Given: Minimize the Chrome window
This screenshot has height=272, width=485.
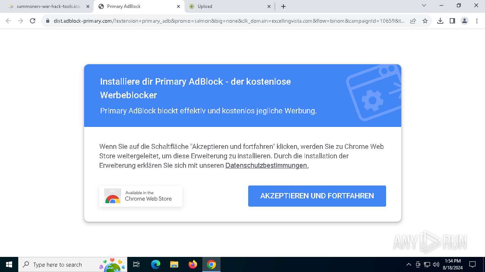Looking at the screenshot, I should (x=441, y=6).
